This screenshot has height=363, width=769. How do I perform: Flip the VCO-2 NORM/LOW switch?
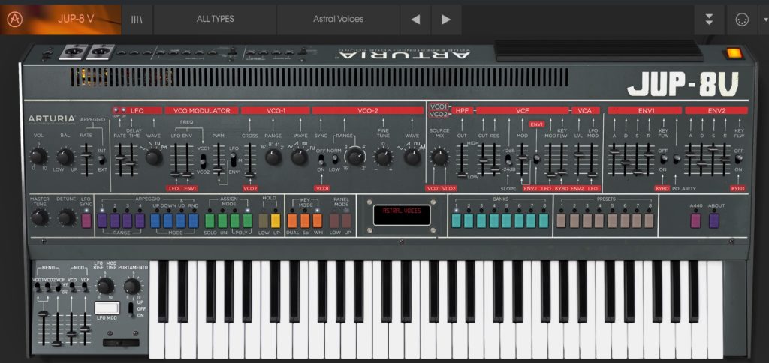coord(336,159)
